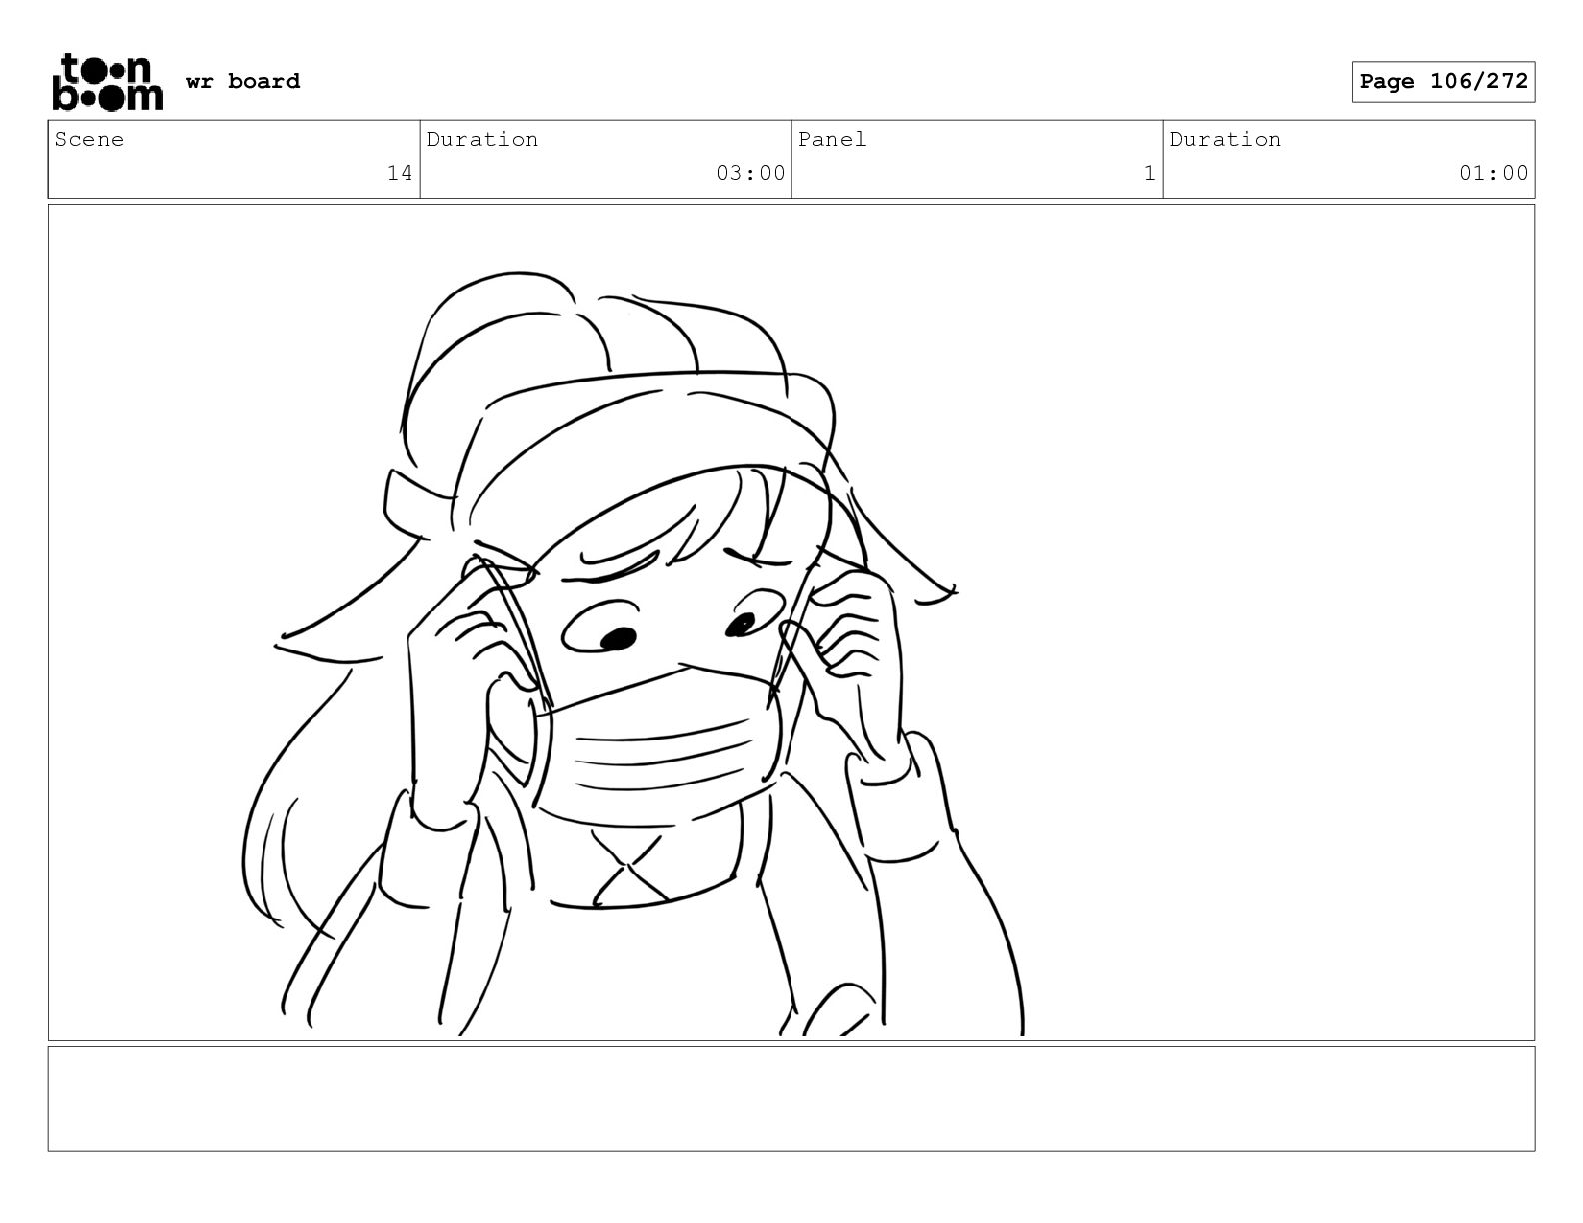Click the Panel cell showing 1
This screenshot has height=1223, width=1583.
pyautogui.click(x=977, y=159)
